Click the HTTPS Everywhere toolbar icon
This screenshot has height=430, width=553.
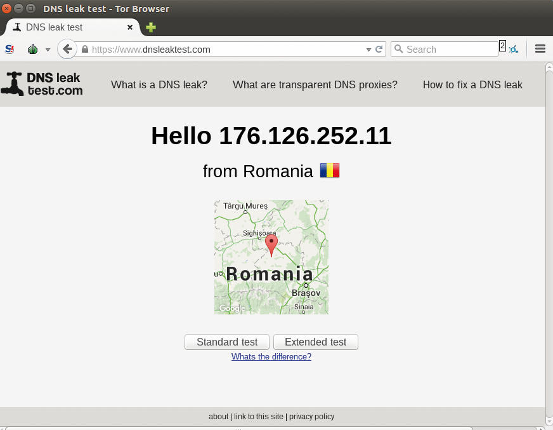click(x=514, y=49)
